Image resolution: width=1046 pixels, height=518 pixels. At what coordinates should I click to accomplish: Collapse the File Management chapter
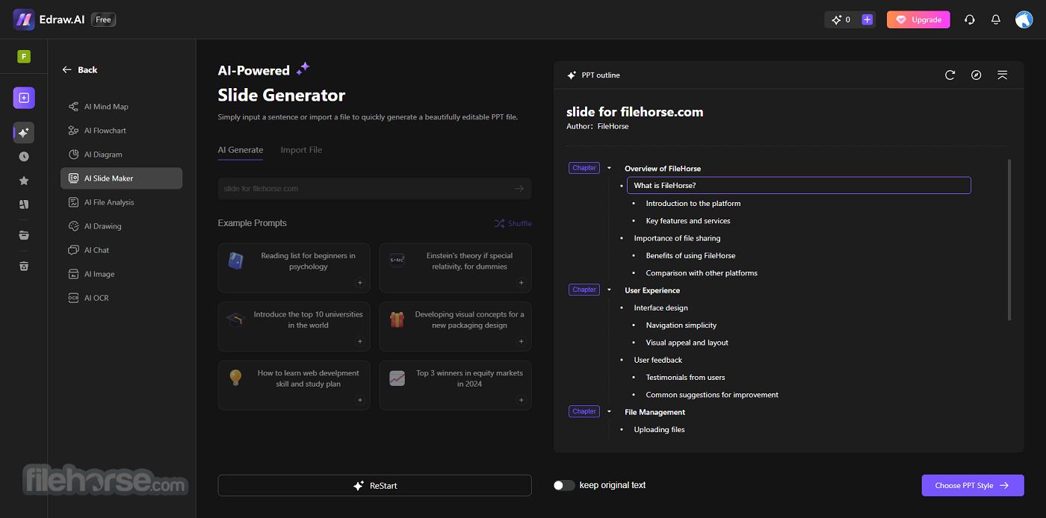click(609, 412)
